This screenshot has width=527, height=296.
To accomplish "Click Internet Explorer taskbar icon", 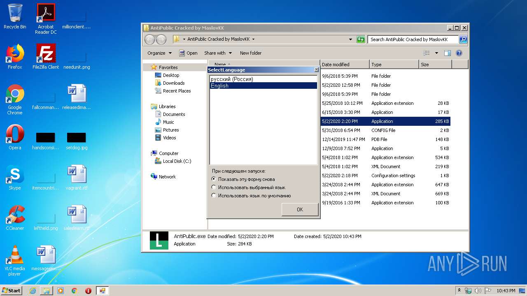I will click(x=33, y=291).
